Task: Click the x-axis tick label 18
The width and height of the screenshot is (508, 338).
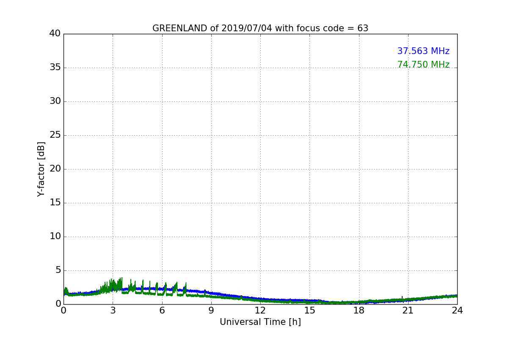Action: [359, 311]
